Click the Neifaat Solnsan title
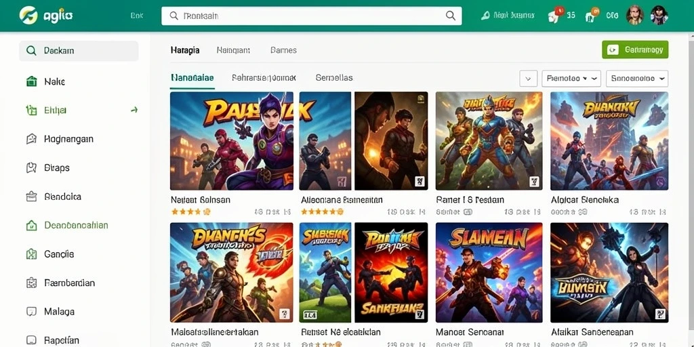Image resolution: width=694 pixels, height=347 pixels. [201, 200]
